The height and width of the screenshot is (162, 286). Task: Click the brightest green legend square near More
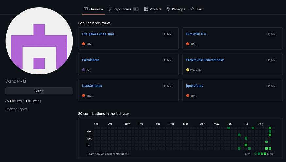click(265, 154)
